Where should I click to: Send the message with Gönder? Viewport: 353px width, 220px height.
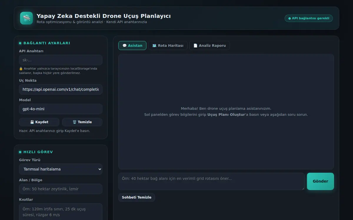[x=320, y=181]
